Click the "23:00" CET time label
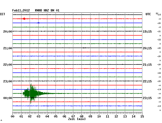The image size is (162, 123). (x=8, y=81)
